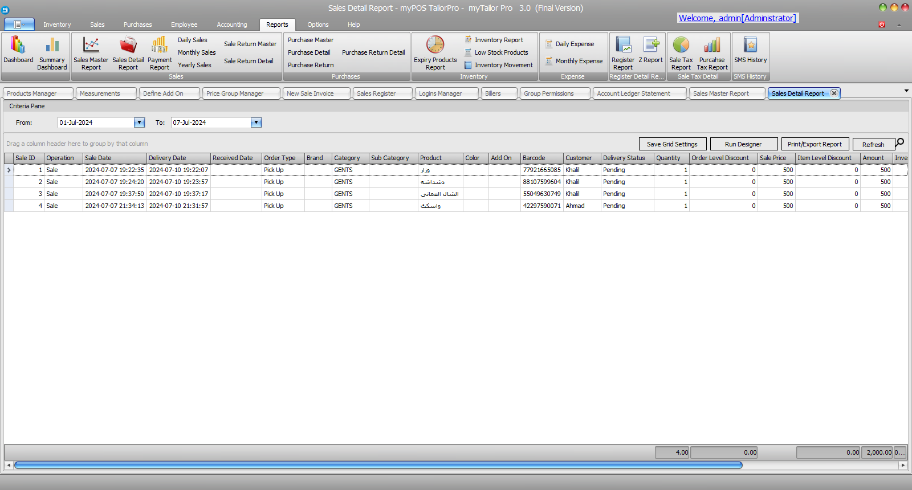912x490 pixels.
Task: Expand the From date dropdown
Action: 139,122
